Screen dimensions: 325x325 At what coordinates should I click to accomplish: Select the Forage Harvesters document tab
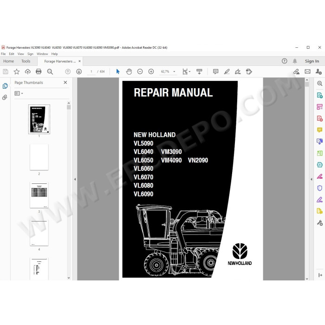coord(60,61)
